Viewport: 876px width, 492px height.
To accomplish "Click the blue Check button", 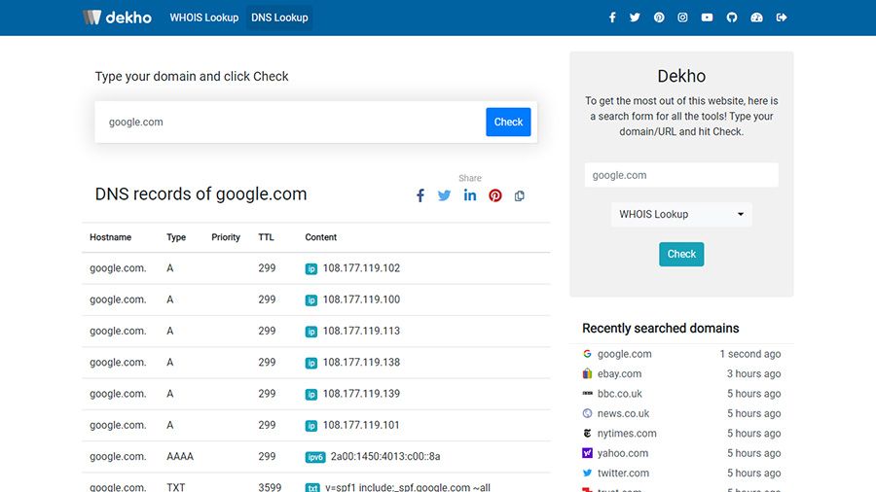I will click(x=508, y=122).
